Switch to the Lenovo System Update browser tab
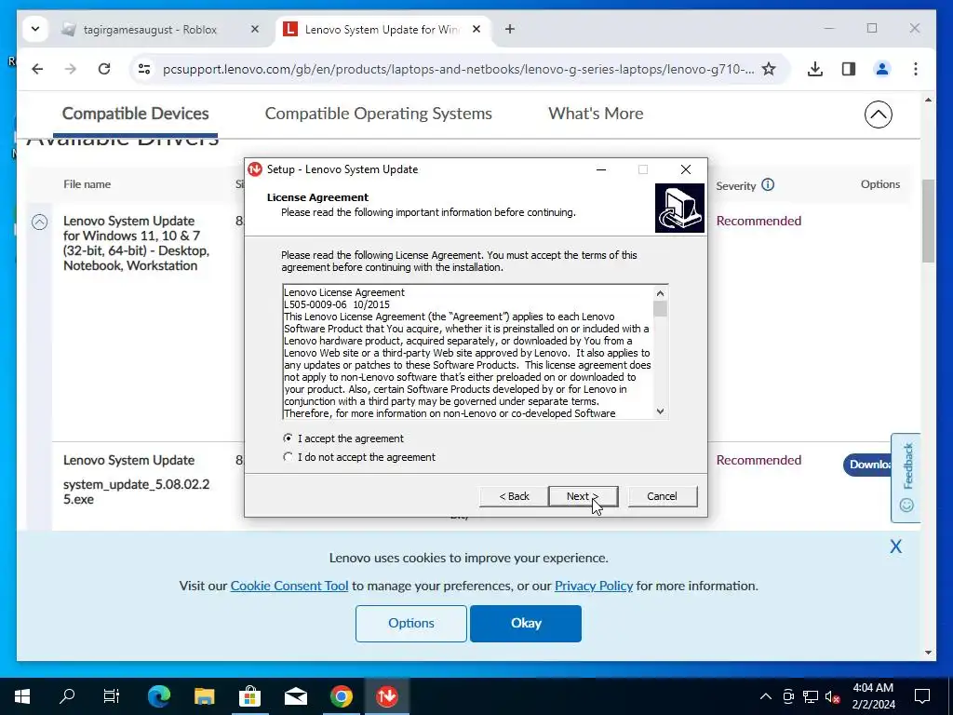This screenshot has width=953, height=715. click(382, 29)
